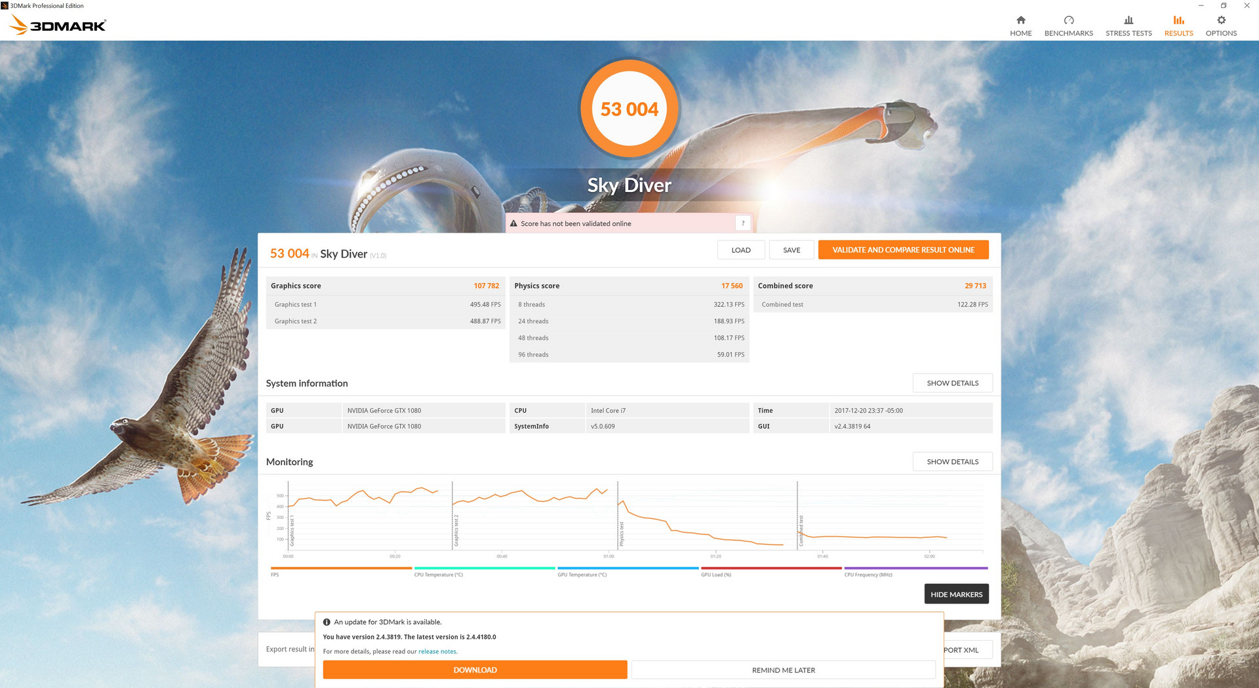Open the release notes link

pos(438,651)
